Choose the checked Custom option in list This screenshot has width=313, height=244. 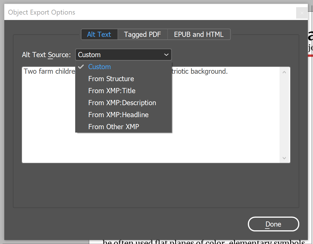tap(123, 67)
